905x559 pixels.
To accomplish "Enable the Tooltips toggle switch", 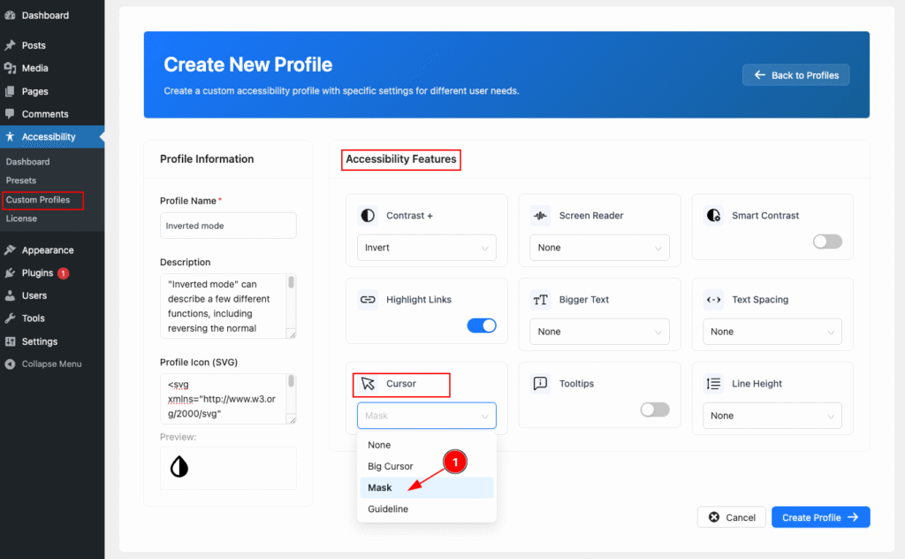I will [654, 410].
